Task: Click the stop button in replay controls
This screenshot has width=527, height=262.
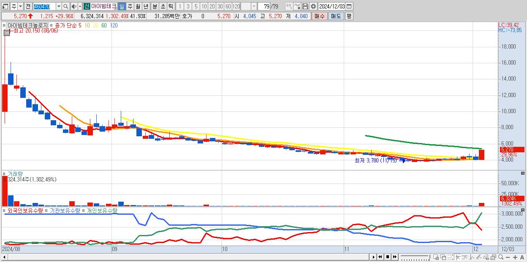Action: pos(387,257)
